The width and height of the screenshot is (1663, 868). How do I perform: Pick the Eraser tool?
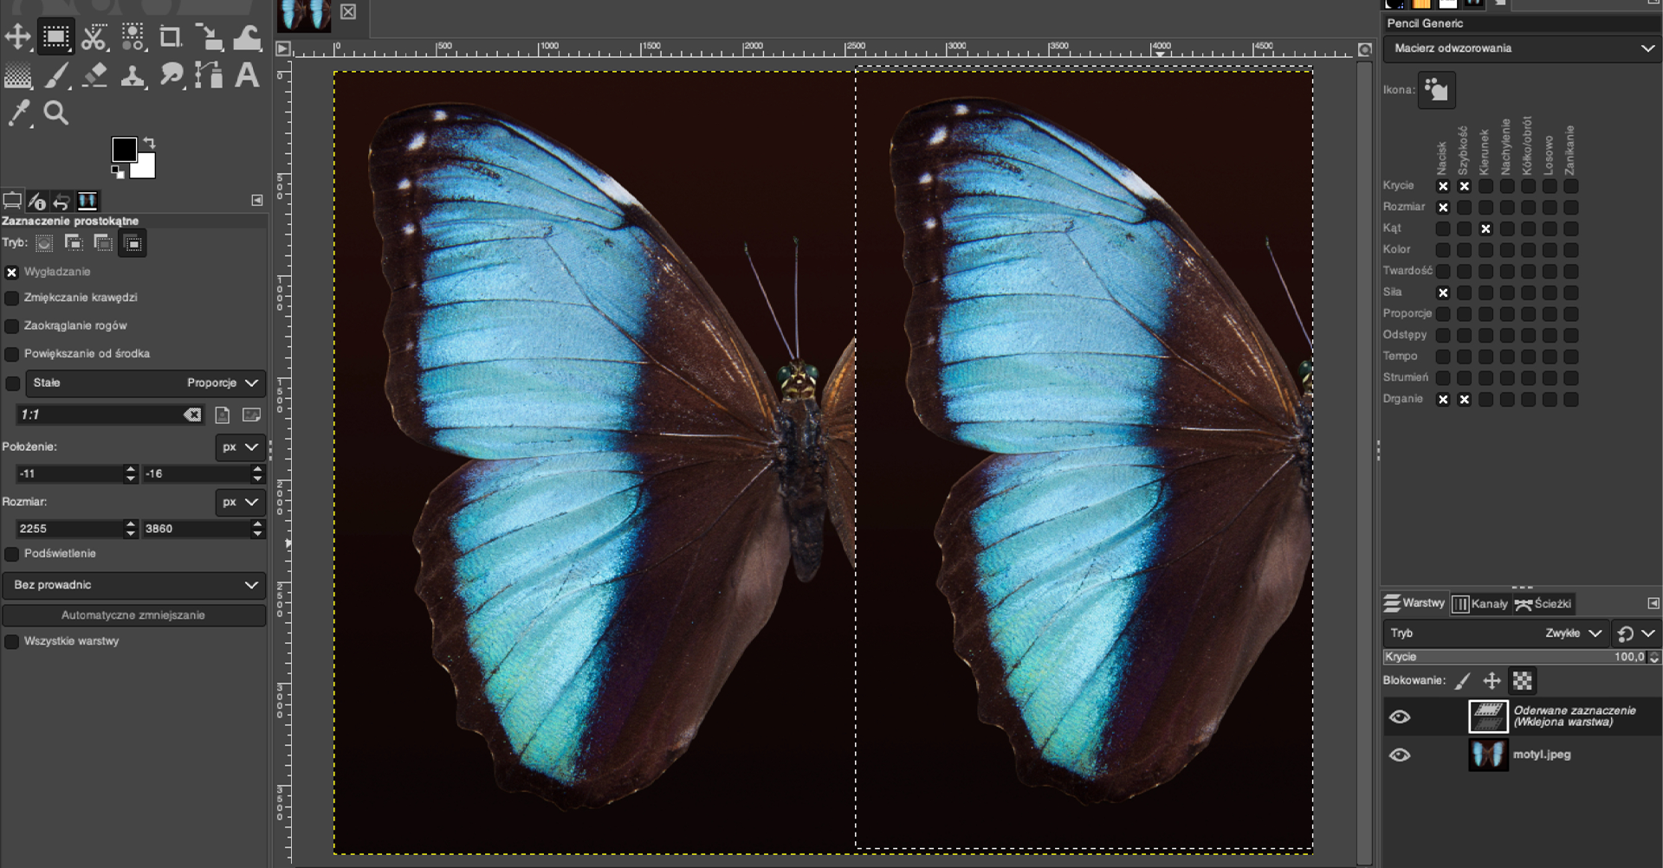[x=94, y=75]
